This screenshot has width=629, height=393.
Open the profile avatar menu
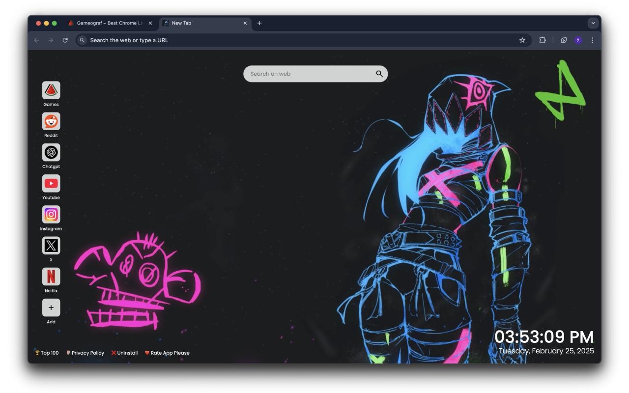click(578, 40)
